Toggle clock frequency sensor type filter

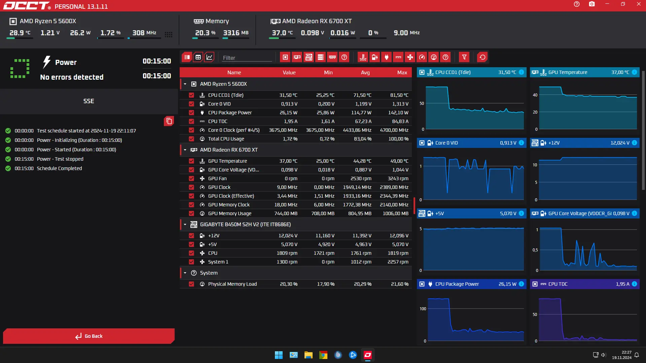tap(422, 57)
